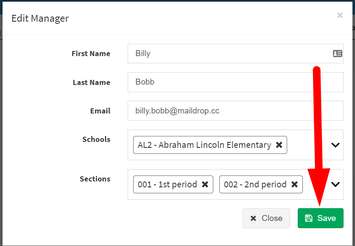Remove the 001 - 1st period section

[205, 184]
